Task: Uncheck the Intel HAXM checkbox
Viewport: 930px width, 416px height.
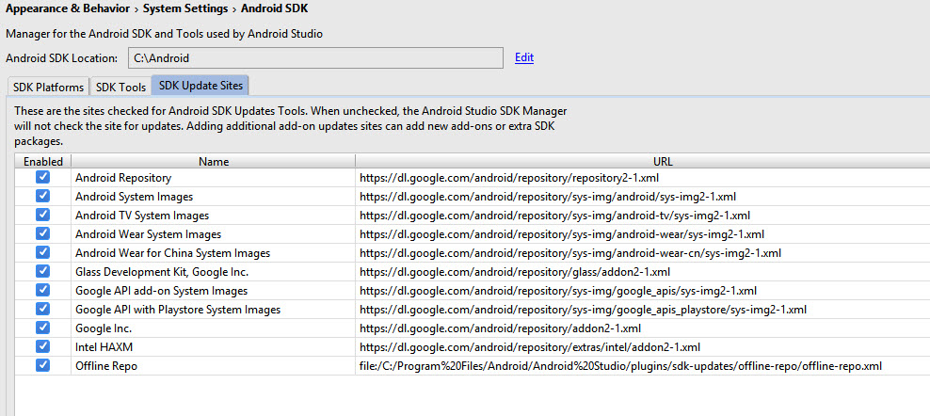Action: point(42,347)
